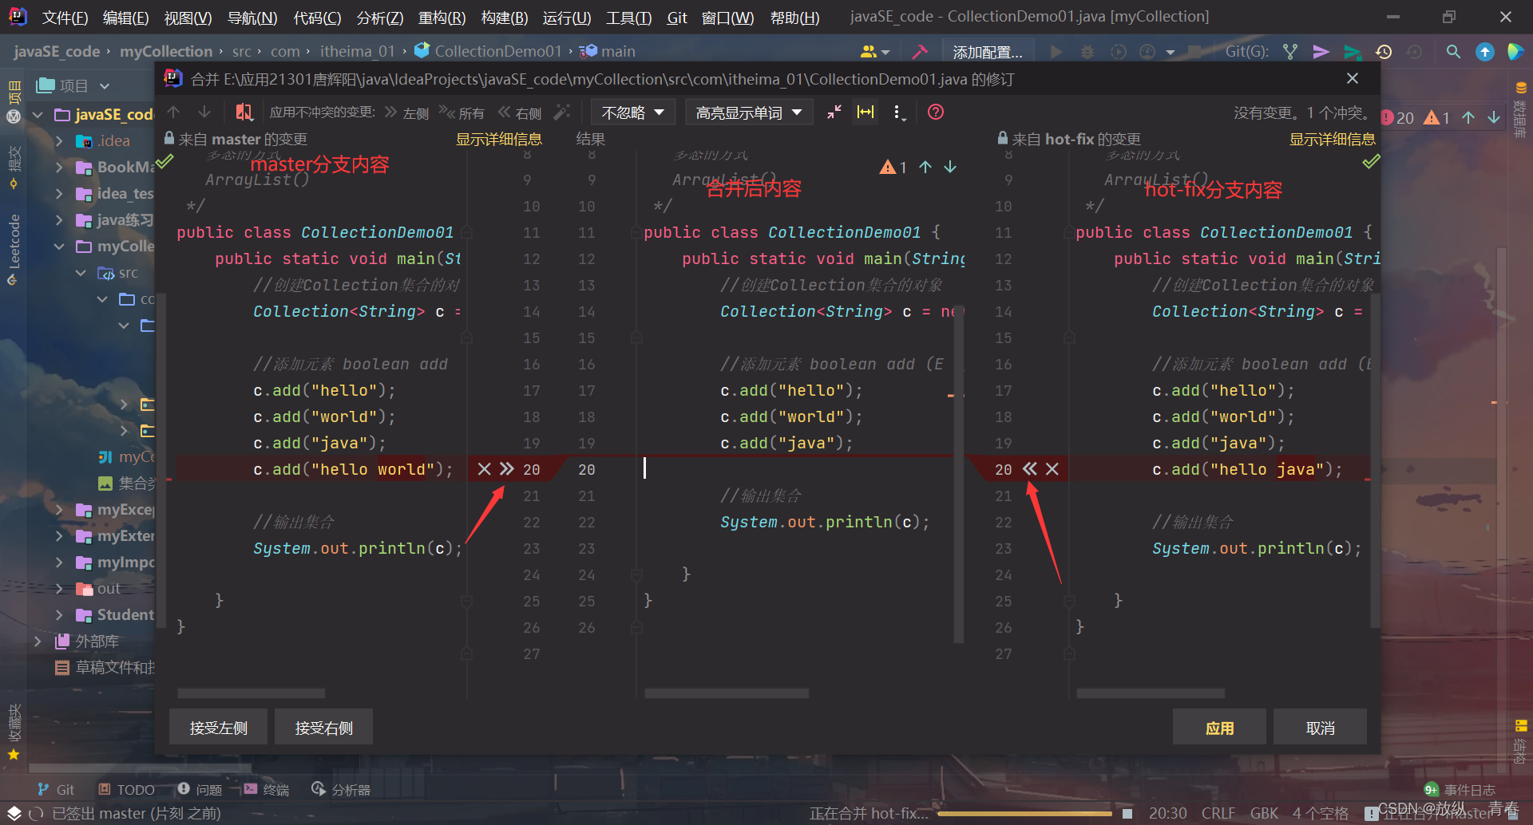Image resolution: width=1533 pixels, height=825 pixels.
Task: Stop the merging hot-fix background task
Action: [1127, 814]
